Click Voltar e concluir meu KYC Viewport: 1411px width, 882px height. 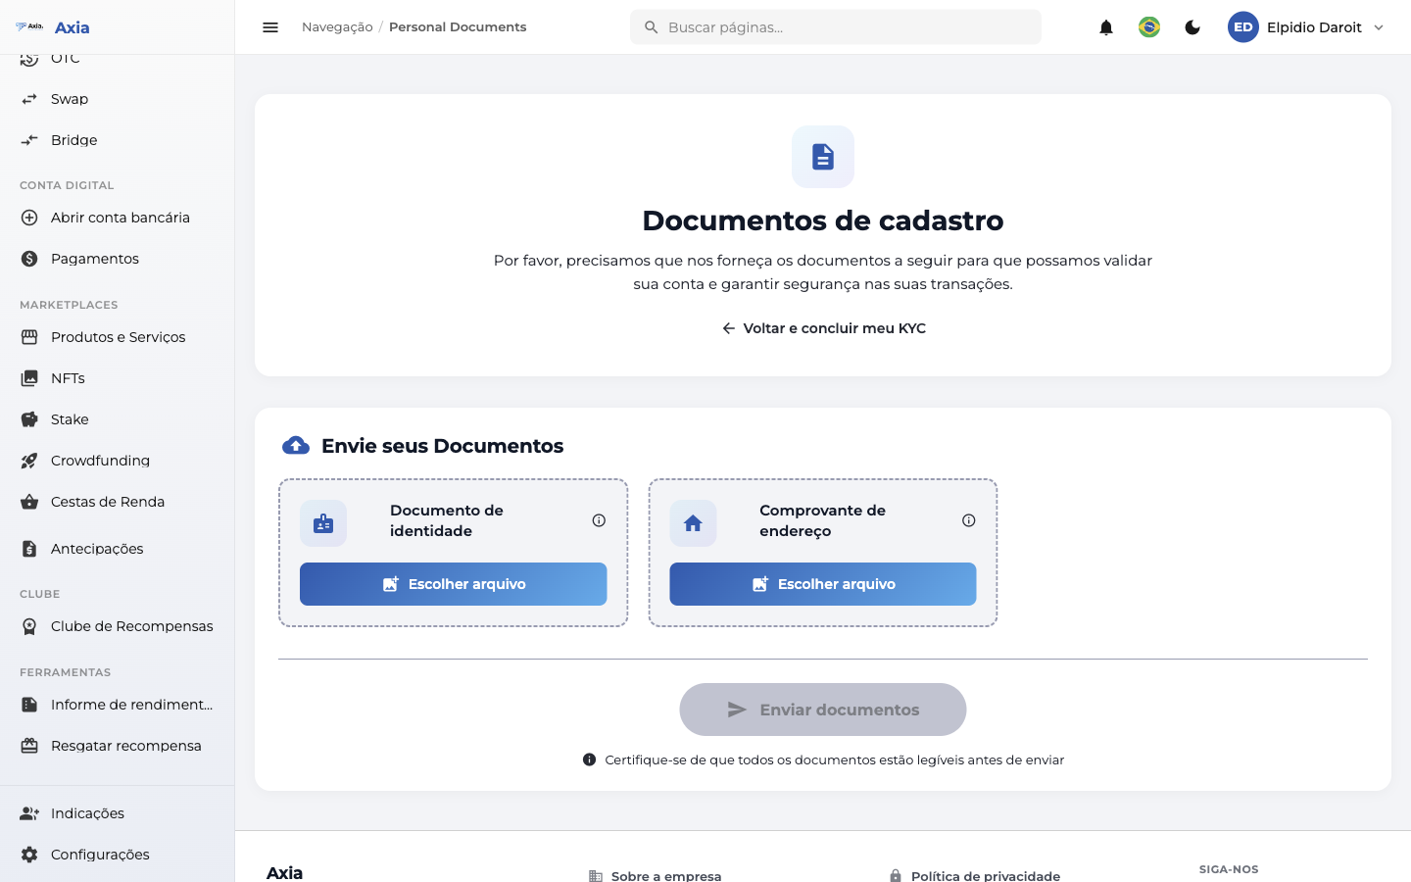823,328
